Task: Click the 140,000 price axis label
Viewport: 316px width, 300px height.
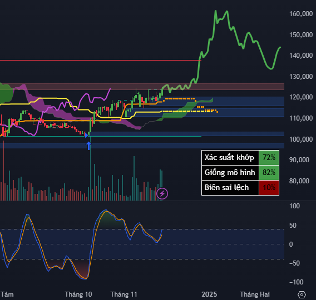Action: (301, 56)
